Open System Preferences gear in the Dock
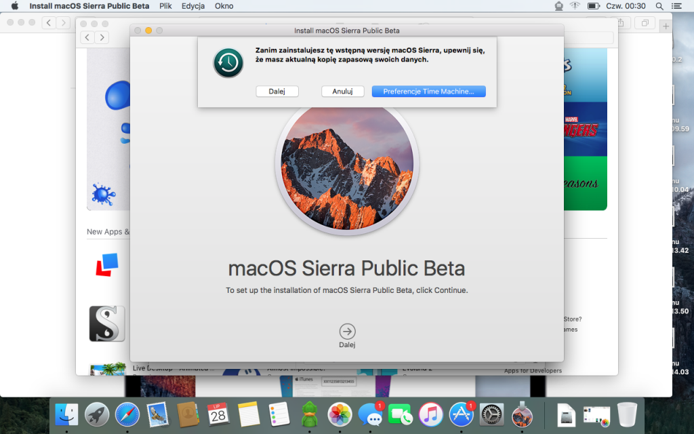Screen dimensions: 694x434 click(492, 415)
